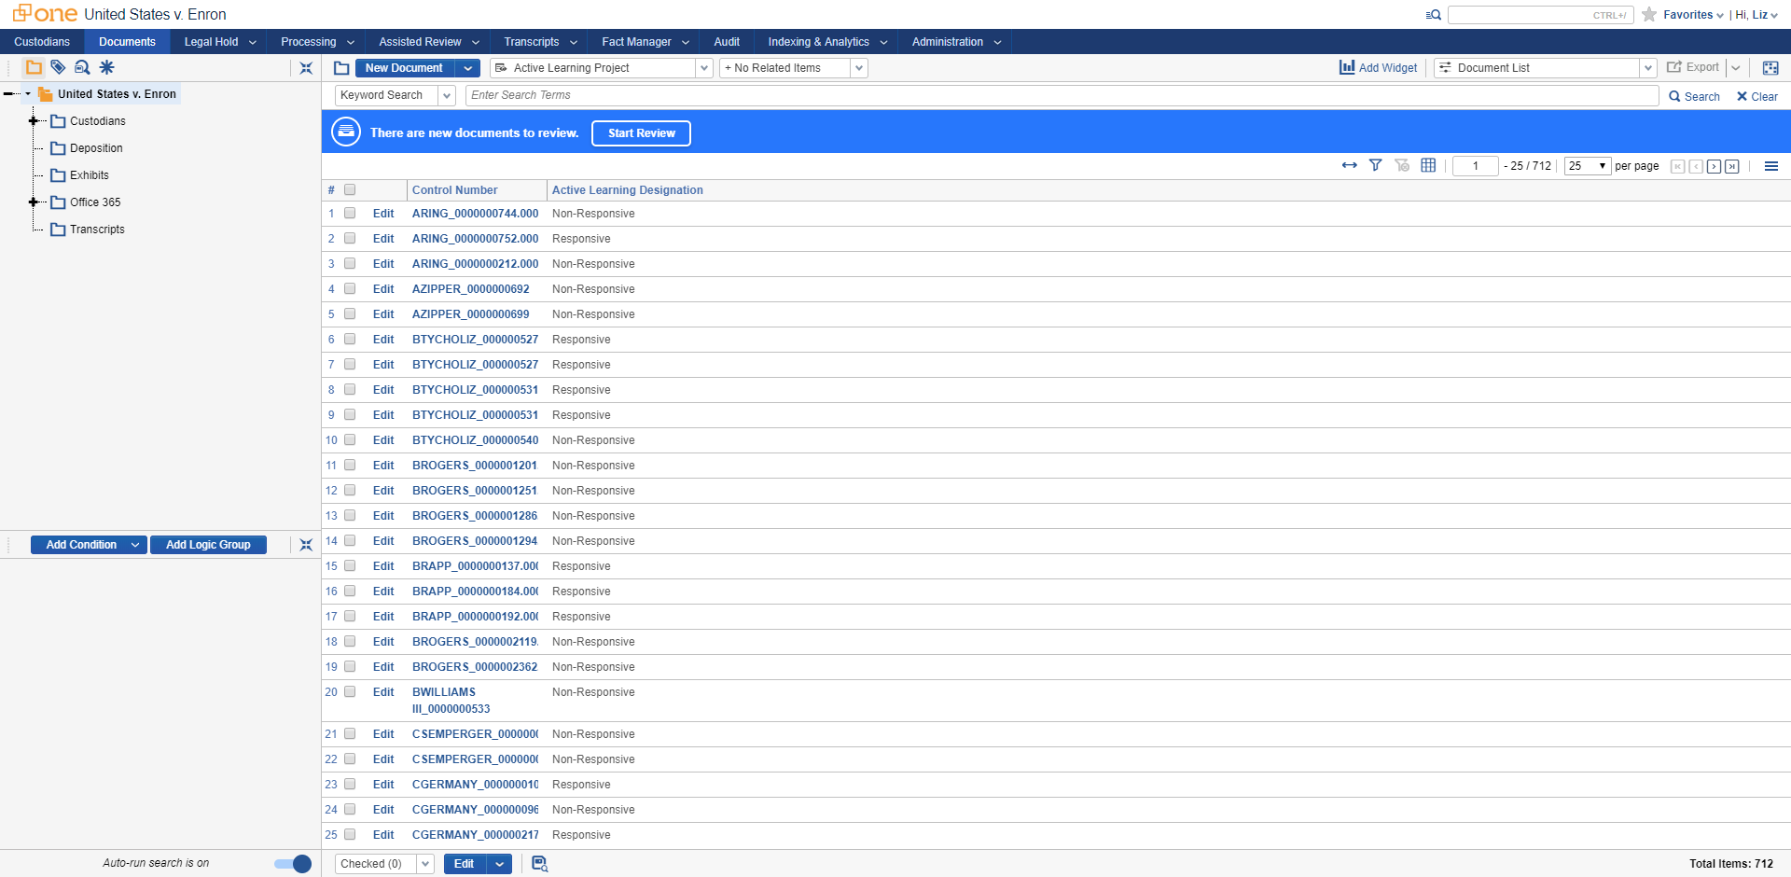The image size is (1791, 877).
Task: Open the Keyword Search type dropdown
Action: click(x=447, y=95)
